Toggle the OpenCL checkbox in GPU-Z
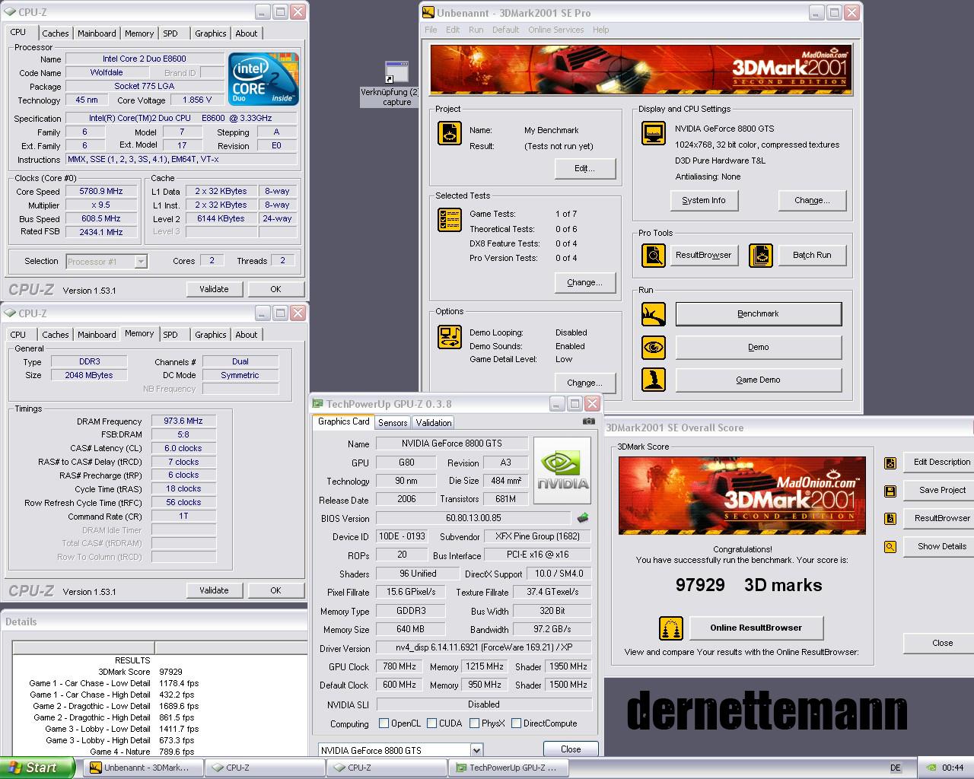Viewport: 974px width, 779px height. (384, 723)
